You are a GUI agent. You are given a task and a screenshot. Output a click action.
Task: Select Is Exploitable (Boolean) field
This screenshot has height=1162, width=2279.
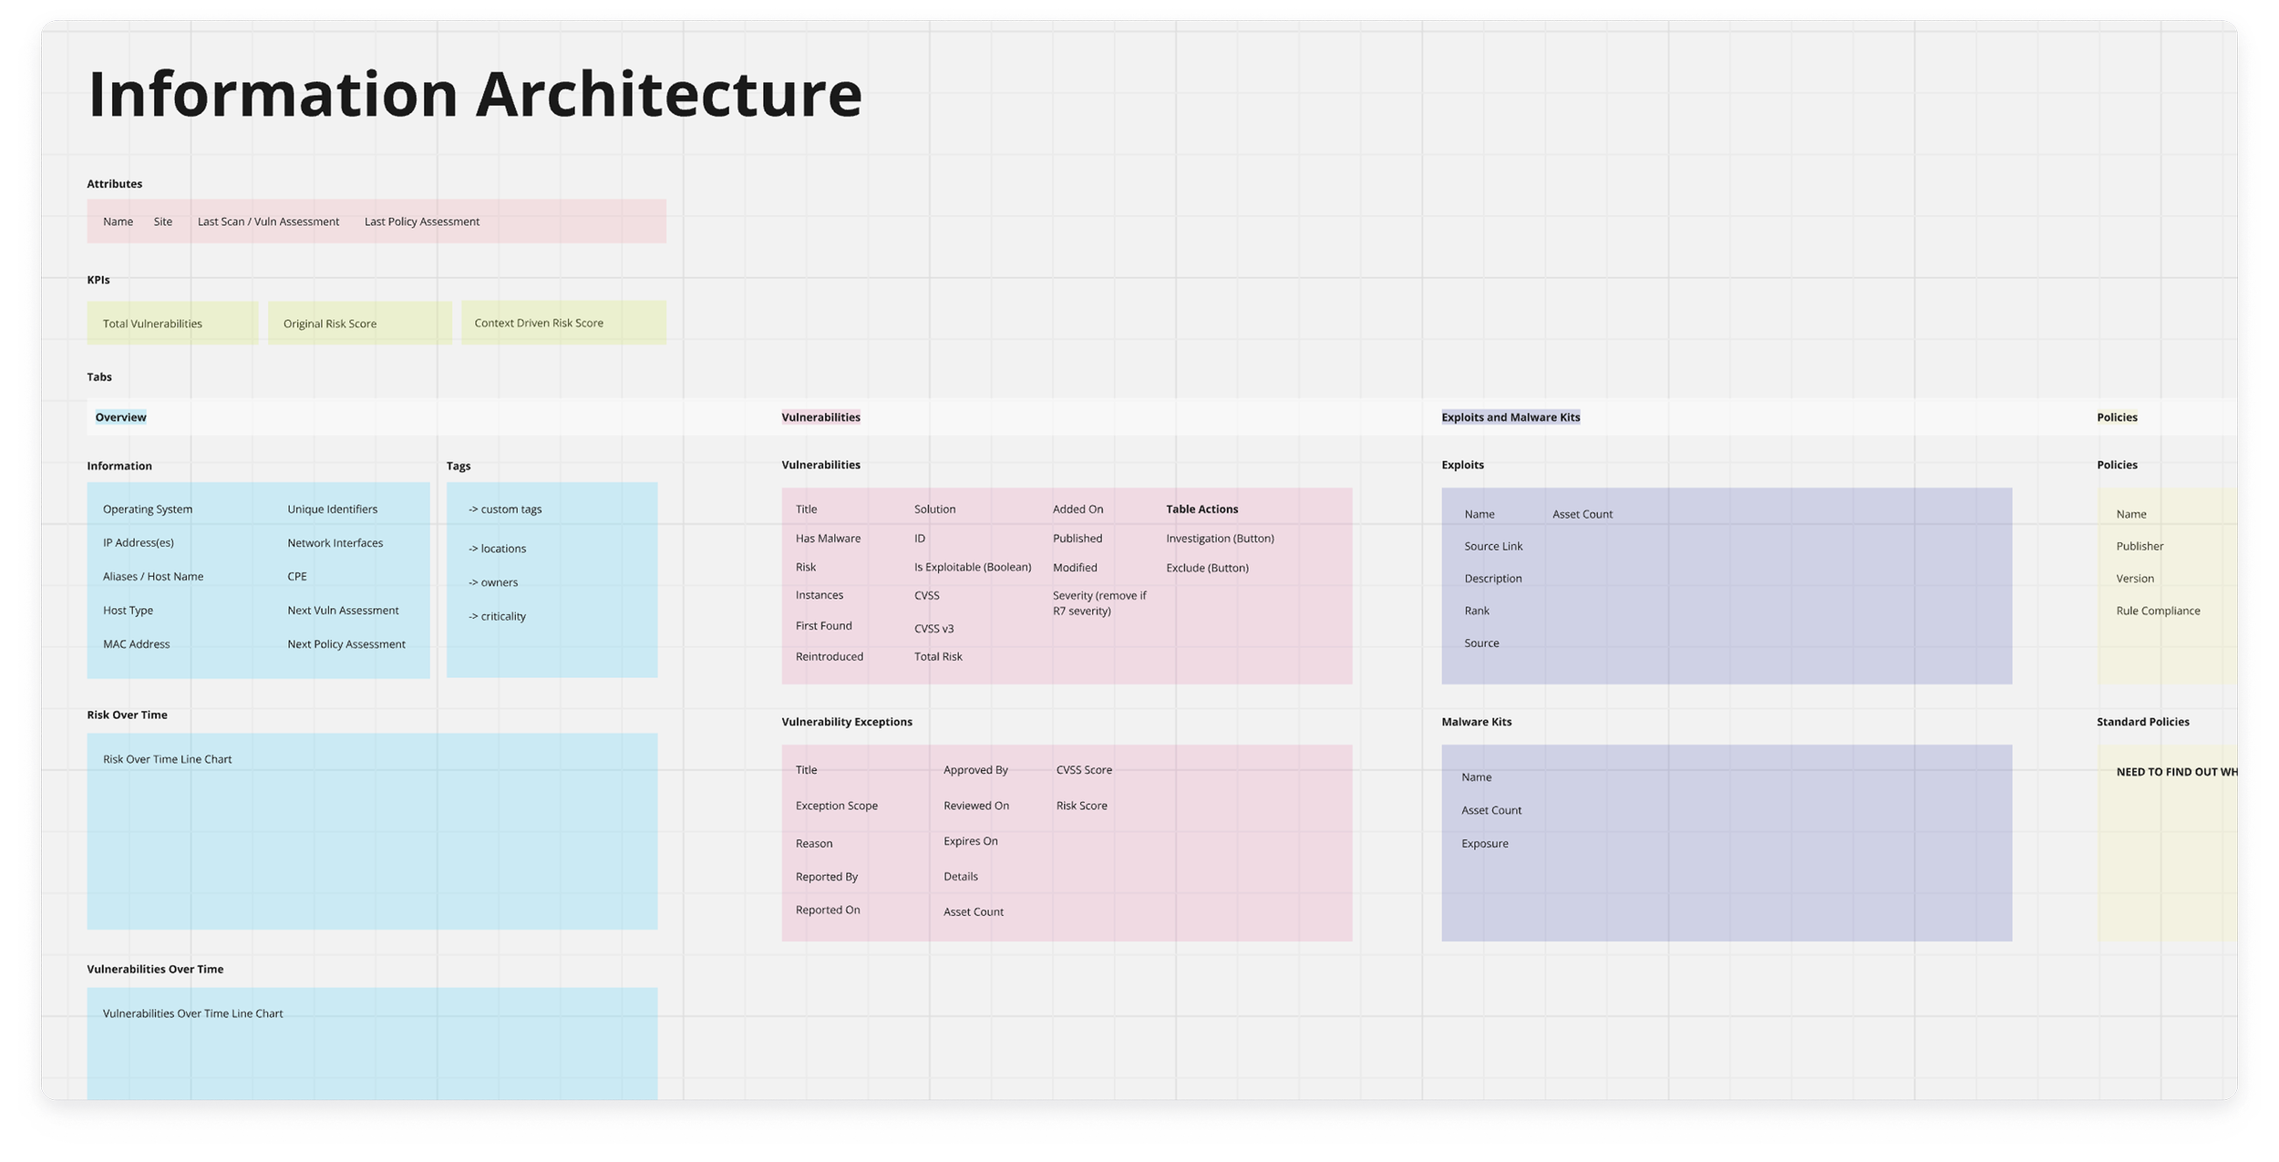[x=973, y=567]
